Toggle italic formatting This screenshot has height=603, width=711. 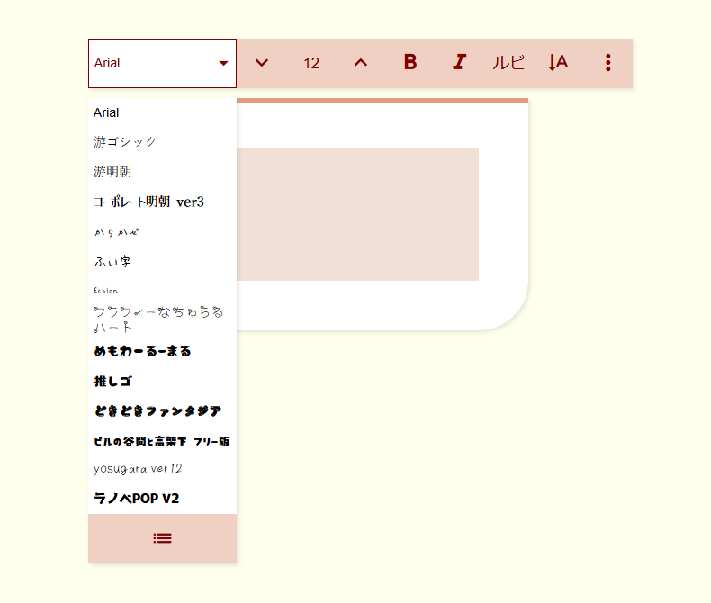[459, 62]
